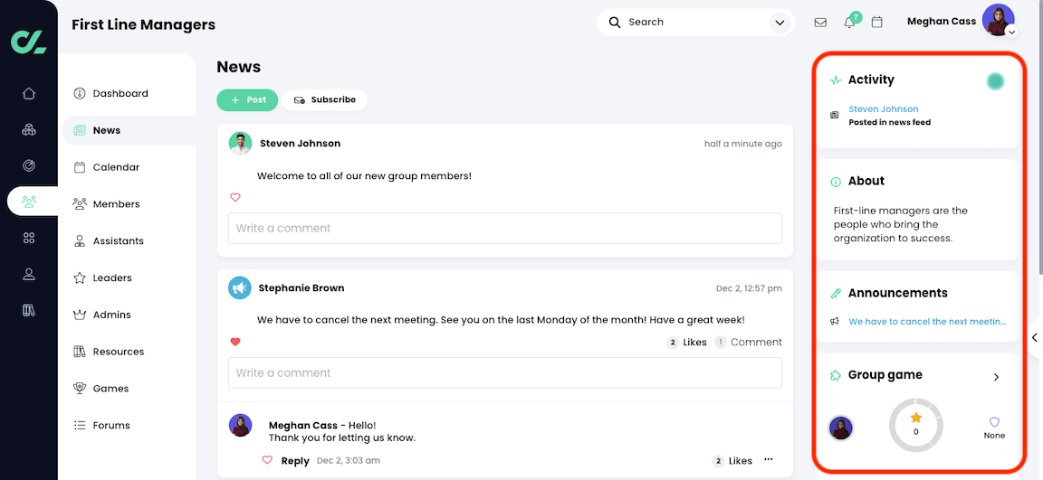Collapse the right sidebar with edge chevron
The image size is (1043, 480).
pyautogui.click(x=1034, y=337)
